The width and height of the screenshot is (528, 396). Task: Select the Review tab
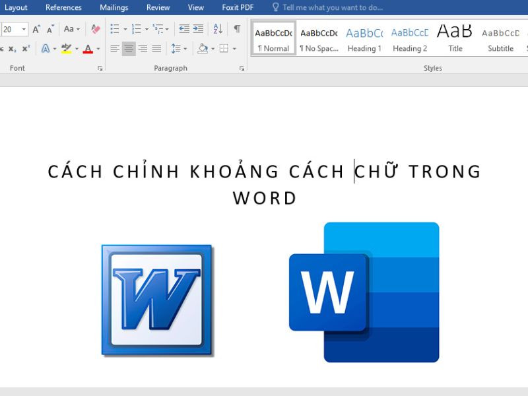coord(158,7)
